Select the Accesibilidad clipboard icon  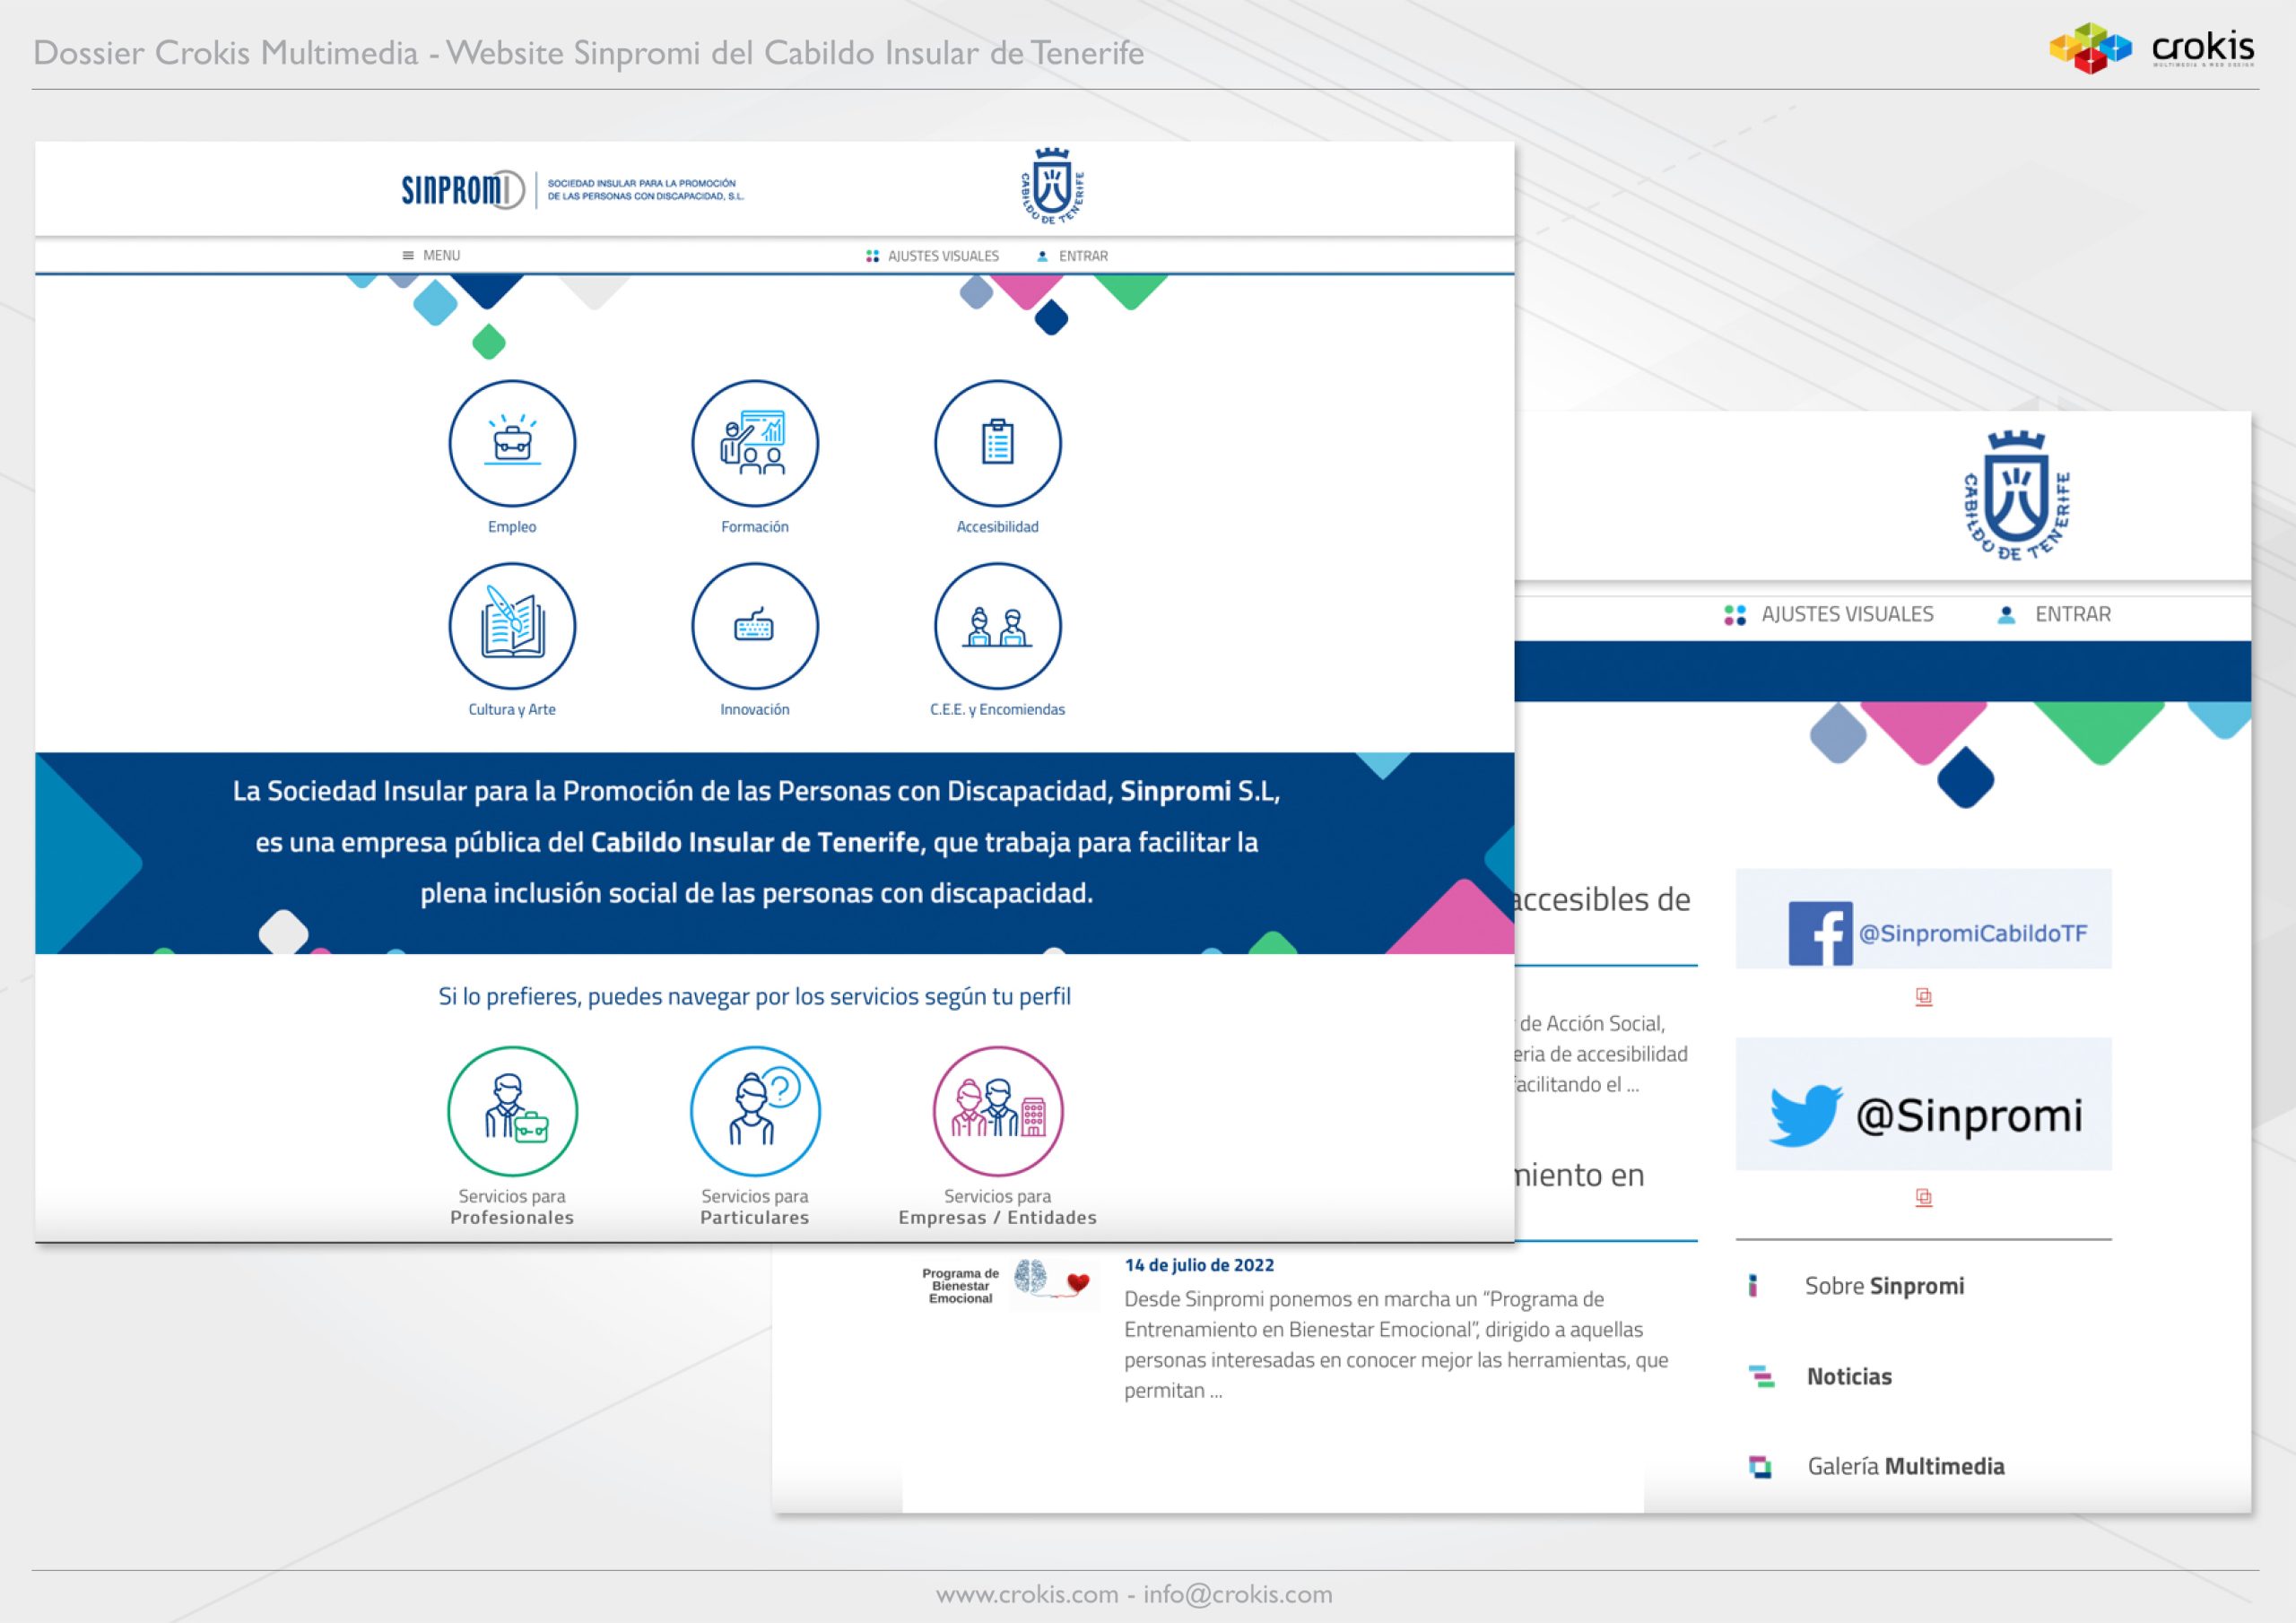click(x=997, y=443)
